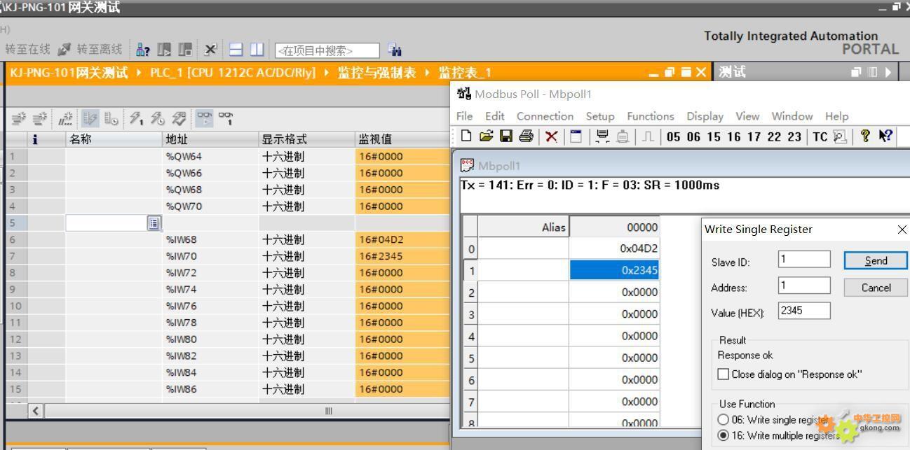Click the left arrow of the horizontal scrollbar
The width and height of the screenshot is (910, 450).
[36, 412]
